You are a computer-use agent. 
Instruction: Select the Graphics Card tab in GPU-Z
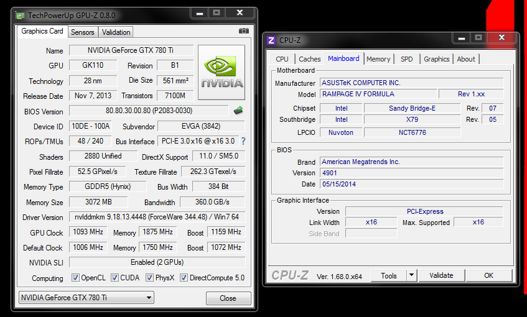42,31
